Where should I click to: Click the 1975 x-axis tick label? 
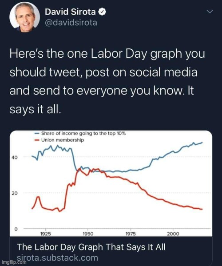(x=131, y=234)
